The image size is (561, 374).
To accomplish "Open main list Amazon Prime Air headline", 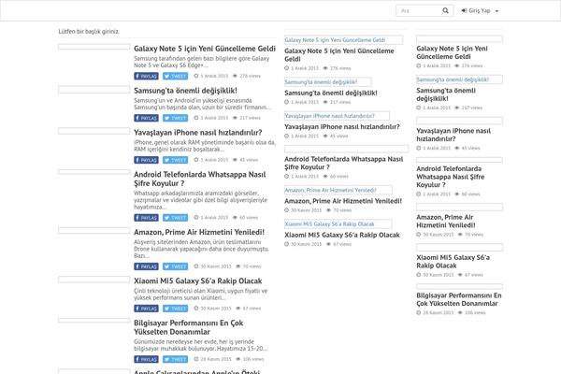I will tap(199, 232).
